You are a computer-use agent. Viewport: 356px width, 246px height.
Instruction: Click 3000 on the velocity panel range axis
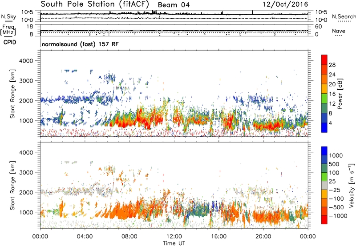pos(26,172)
